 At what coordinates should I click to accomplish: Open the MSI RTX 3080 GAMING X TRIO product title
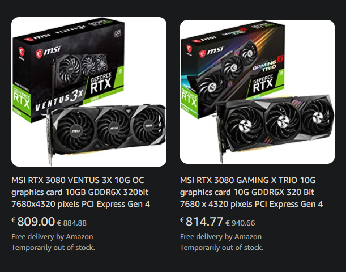point(251,192)
